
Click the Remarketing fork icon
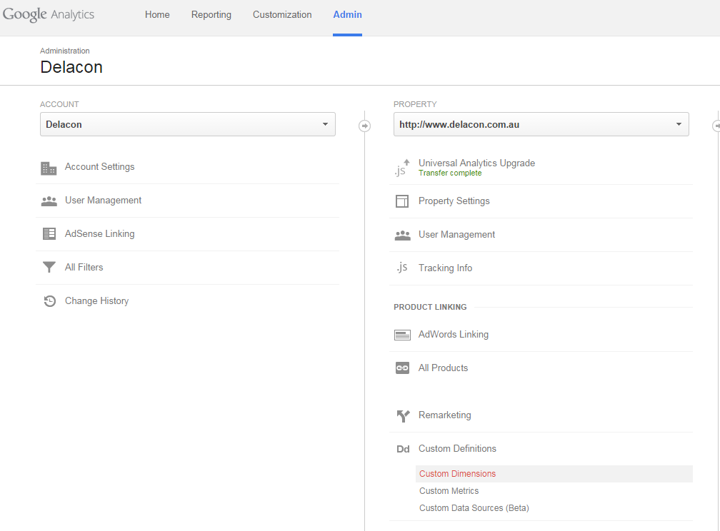coord(403,416)
